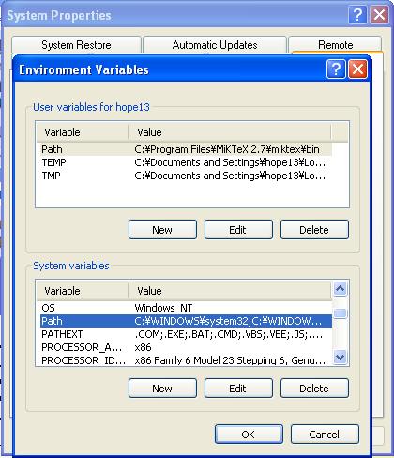Open Environment Variables help question mark icon
Viewport: 394px width, 458px height.
pyautogui.click(x=336, y=69)
